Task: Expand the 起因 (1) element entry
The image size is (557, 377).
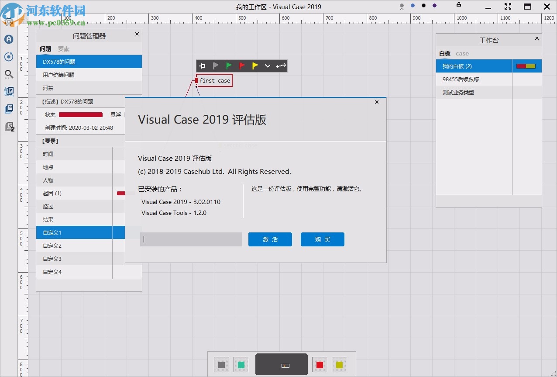Action: click(x=74, y=193)
